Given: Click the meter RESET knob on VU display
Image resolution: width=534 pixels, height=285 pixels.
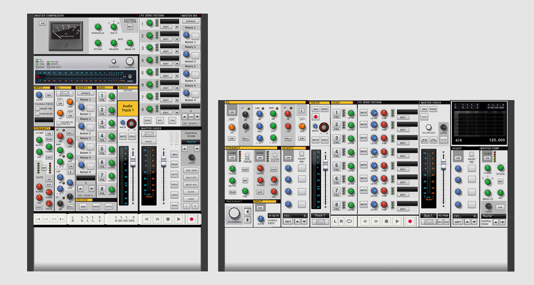Looking at the screenshot, I should pos(130,77).
